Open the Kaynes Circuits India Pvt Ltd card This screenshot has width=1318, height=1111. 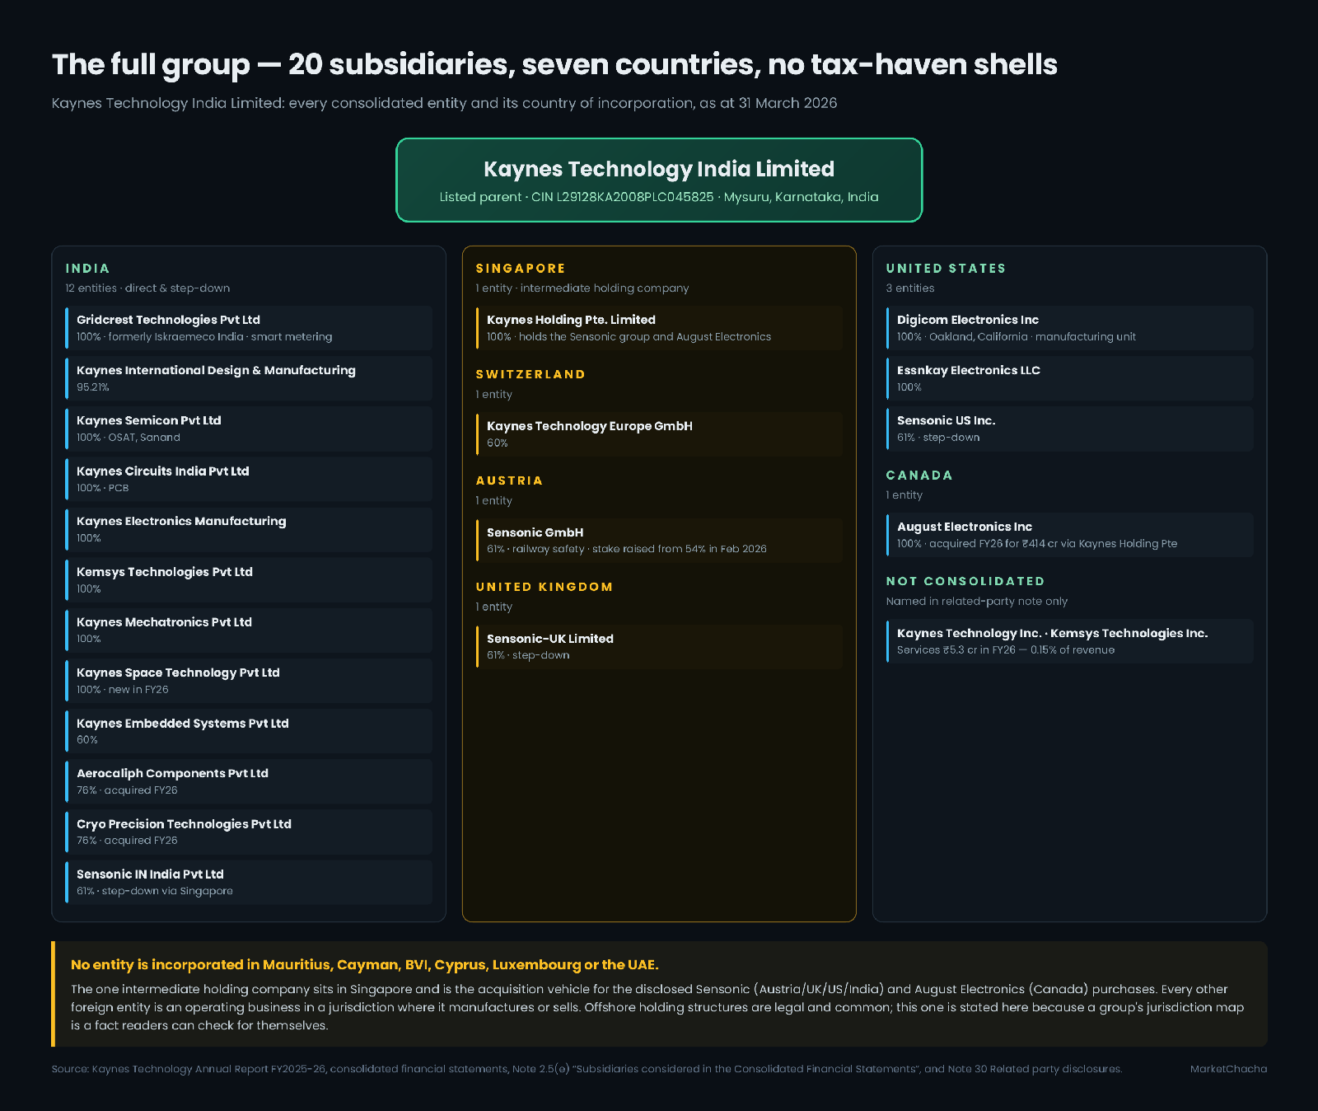[249, 479]
